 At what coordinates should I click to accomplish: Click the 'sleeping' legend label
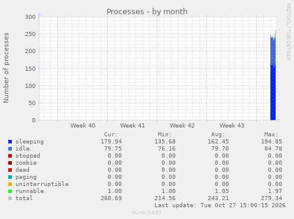[x=30, y=142]
